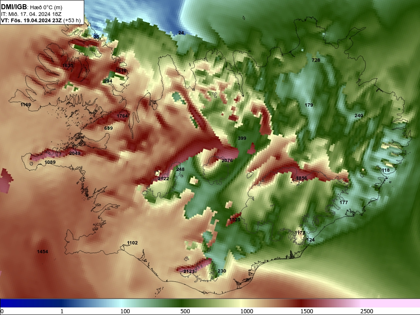Click the map value 1635
The width and height of the screenshot is (420, 315).
(x=68, y=66)
